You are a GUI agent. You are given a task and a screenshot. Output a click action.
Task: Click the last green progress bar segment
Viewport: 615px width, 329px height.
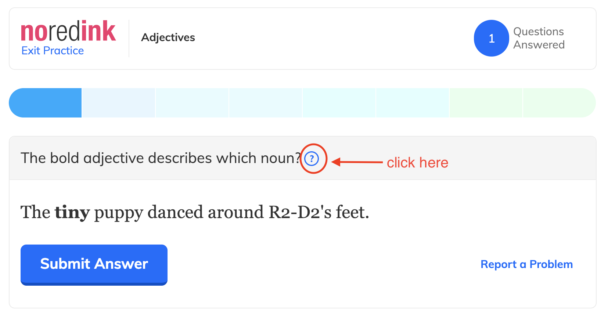click(x=559, y=103)
